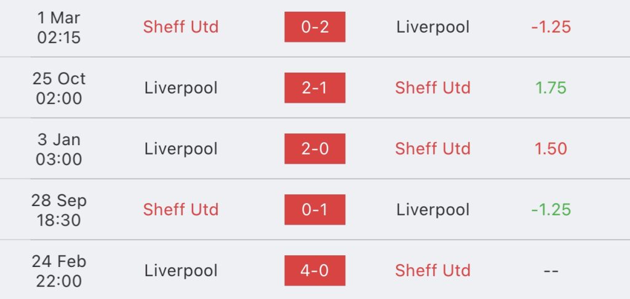The image size is (630, 299).
Task: Select Liverpool in the 3 Jan row
Action: (x=181, y=149)
